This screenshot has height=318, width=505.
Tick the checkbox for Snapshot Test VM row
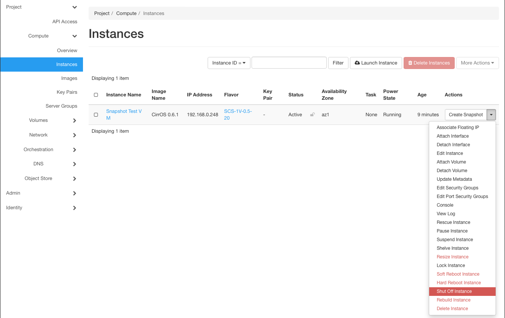(x=96, y=115)
